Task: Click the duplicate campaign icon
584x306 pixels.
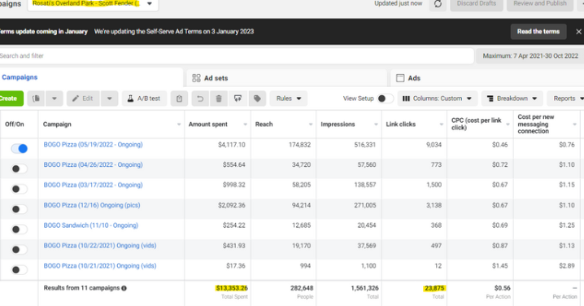Action: (36, 98)
